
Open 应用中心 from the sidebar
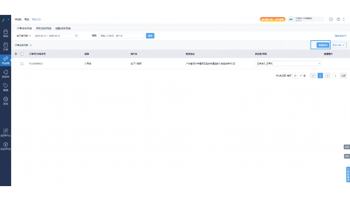coord(6,133)
